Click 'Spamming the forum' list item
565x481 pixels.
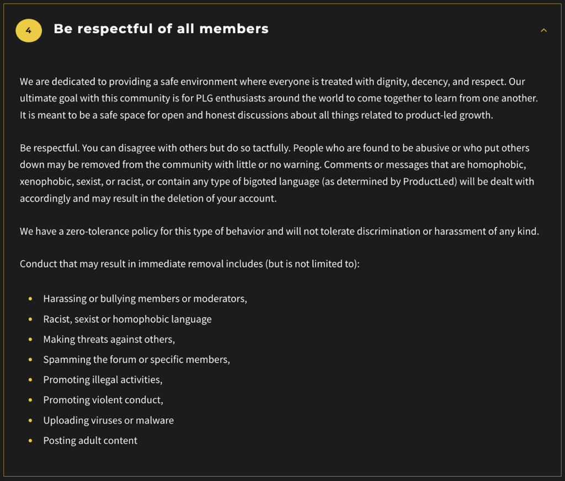click(x=137, y=360)
